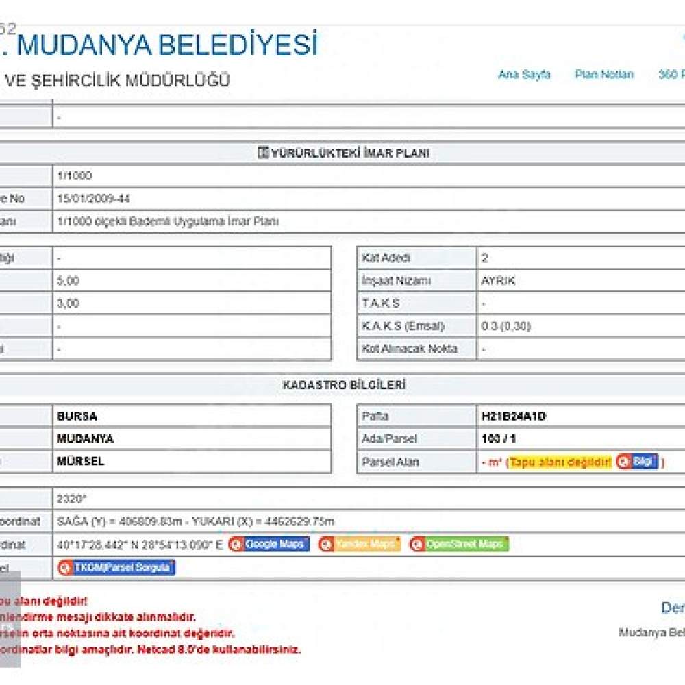Go to the Ana Sayfa page
Screen dimensions: 685x685
pos(524,75)
